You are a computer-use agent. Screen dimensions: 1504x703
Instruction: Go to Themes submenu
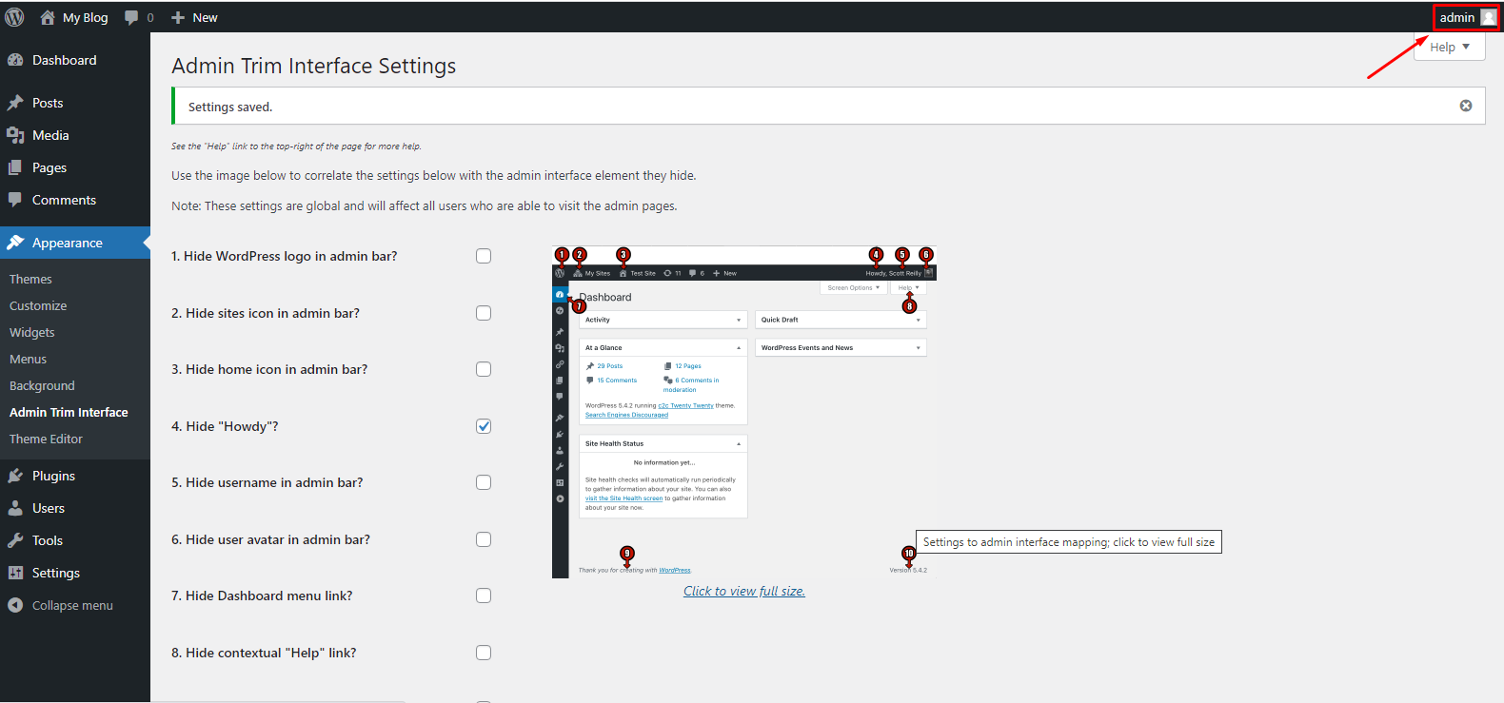tap(30, 279)
